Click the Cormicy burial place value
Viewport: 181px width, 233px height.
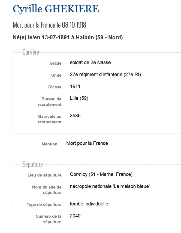click(101, 174)
